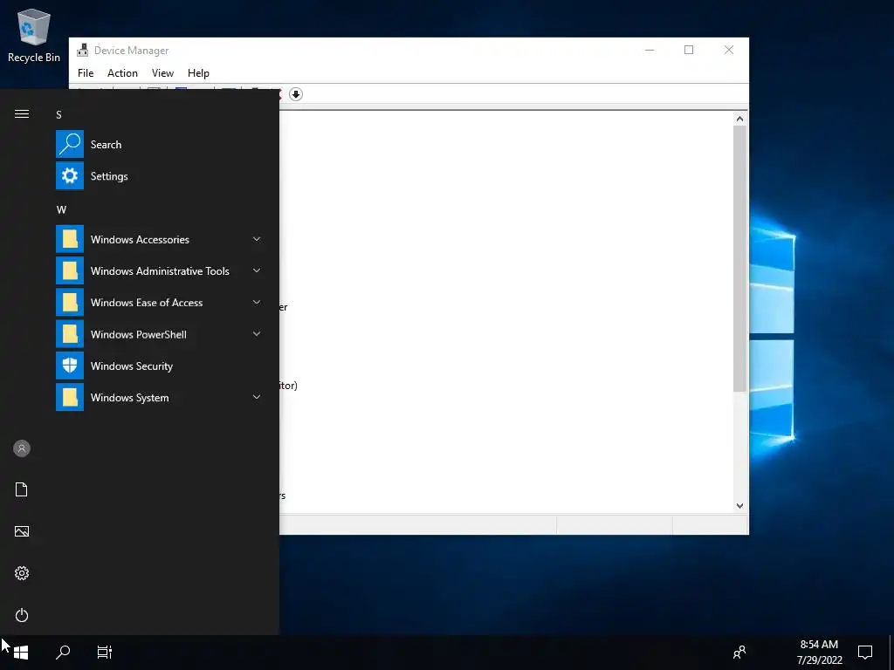Click the 'W' letter group header
Screen dimensions: 894x670
tap(62, 209)
